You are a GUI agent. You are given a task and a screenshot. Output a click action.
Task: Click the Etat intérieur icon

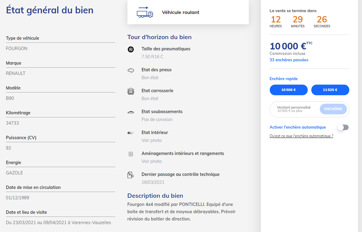coord(131,133)
